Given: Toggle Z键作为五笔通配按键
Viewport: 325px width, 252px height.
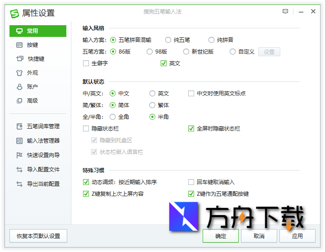Looking at the screenshot, I should (191, 194).
